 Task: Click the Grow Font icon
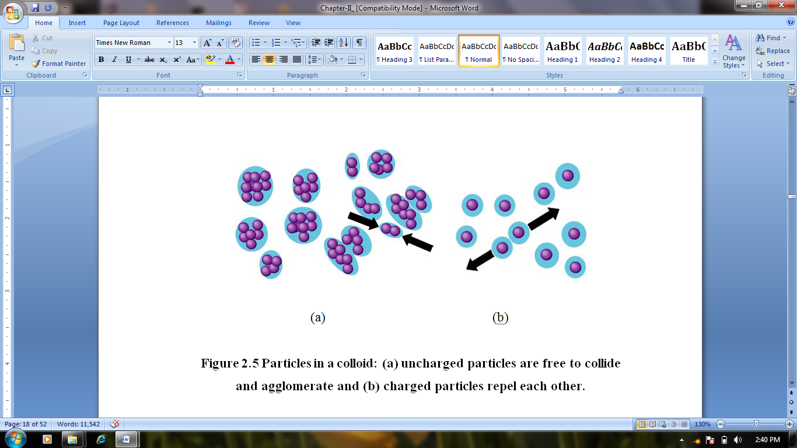click(208, 43)
